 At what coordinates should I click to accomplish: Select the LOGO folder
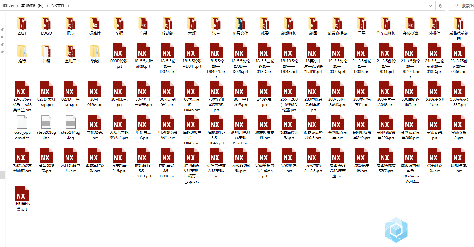[x=46, y=26]
